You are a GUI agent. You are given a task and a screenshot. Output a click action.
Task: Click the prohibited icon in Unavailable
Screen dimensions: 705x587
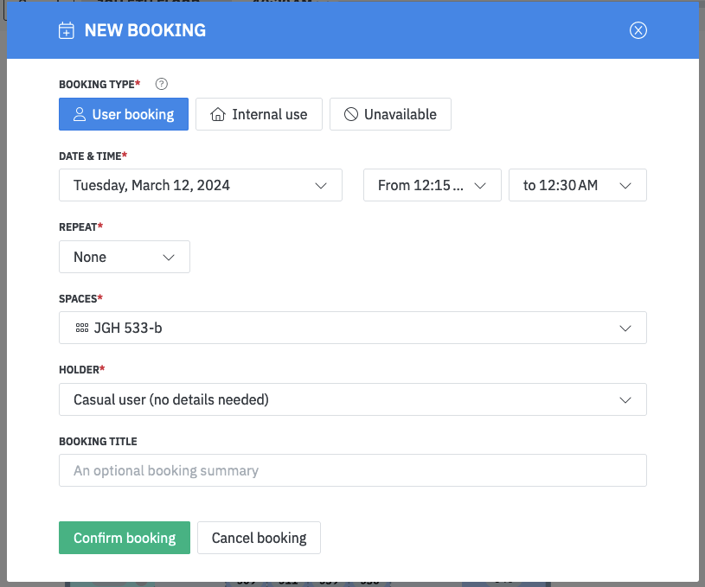(351, 114)
